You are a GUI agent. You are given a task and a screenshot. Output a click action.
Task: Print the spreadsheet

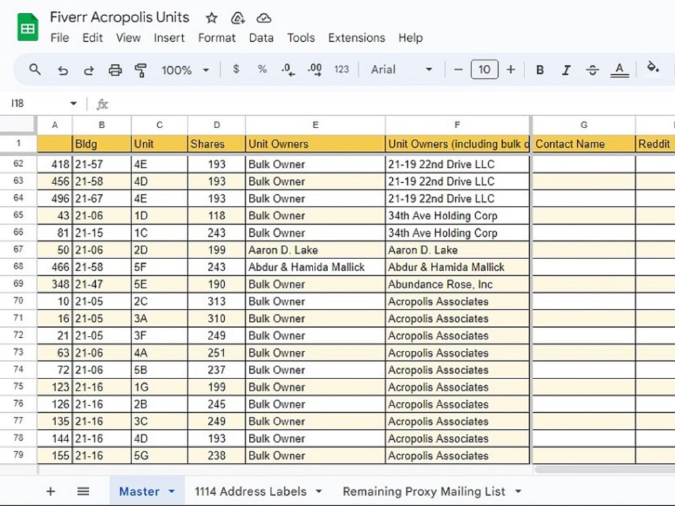pos(115,69)
